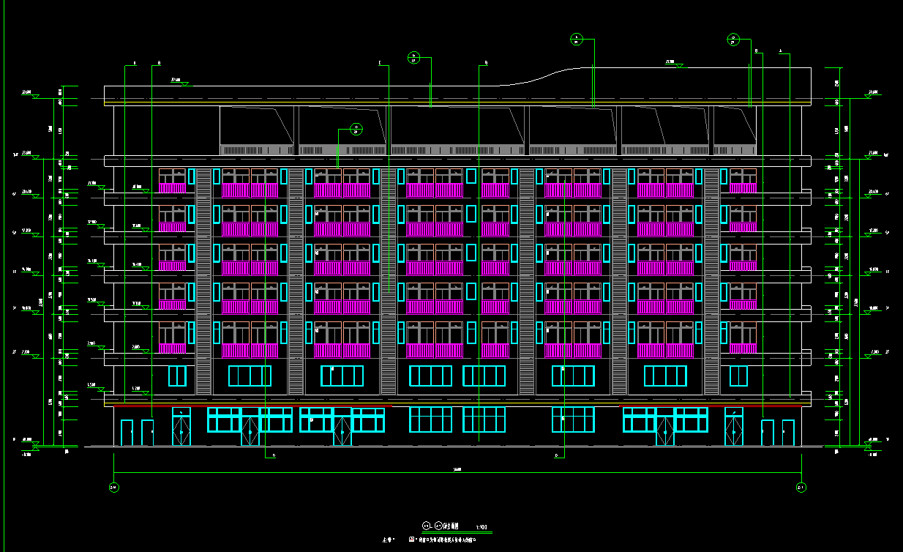
Task: Select the leftmost ground-floor single door
Action: [127, 433]
